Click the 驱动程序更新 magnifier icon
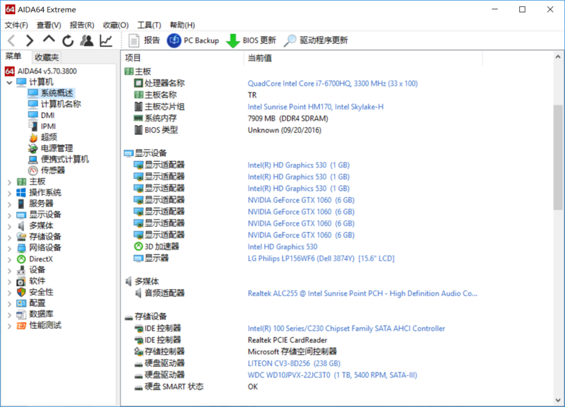 pos(290,40)
